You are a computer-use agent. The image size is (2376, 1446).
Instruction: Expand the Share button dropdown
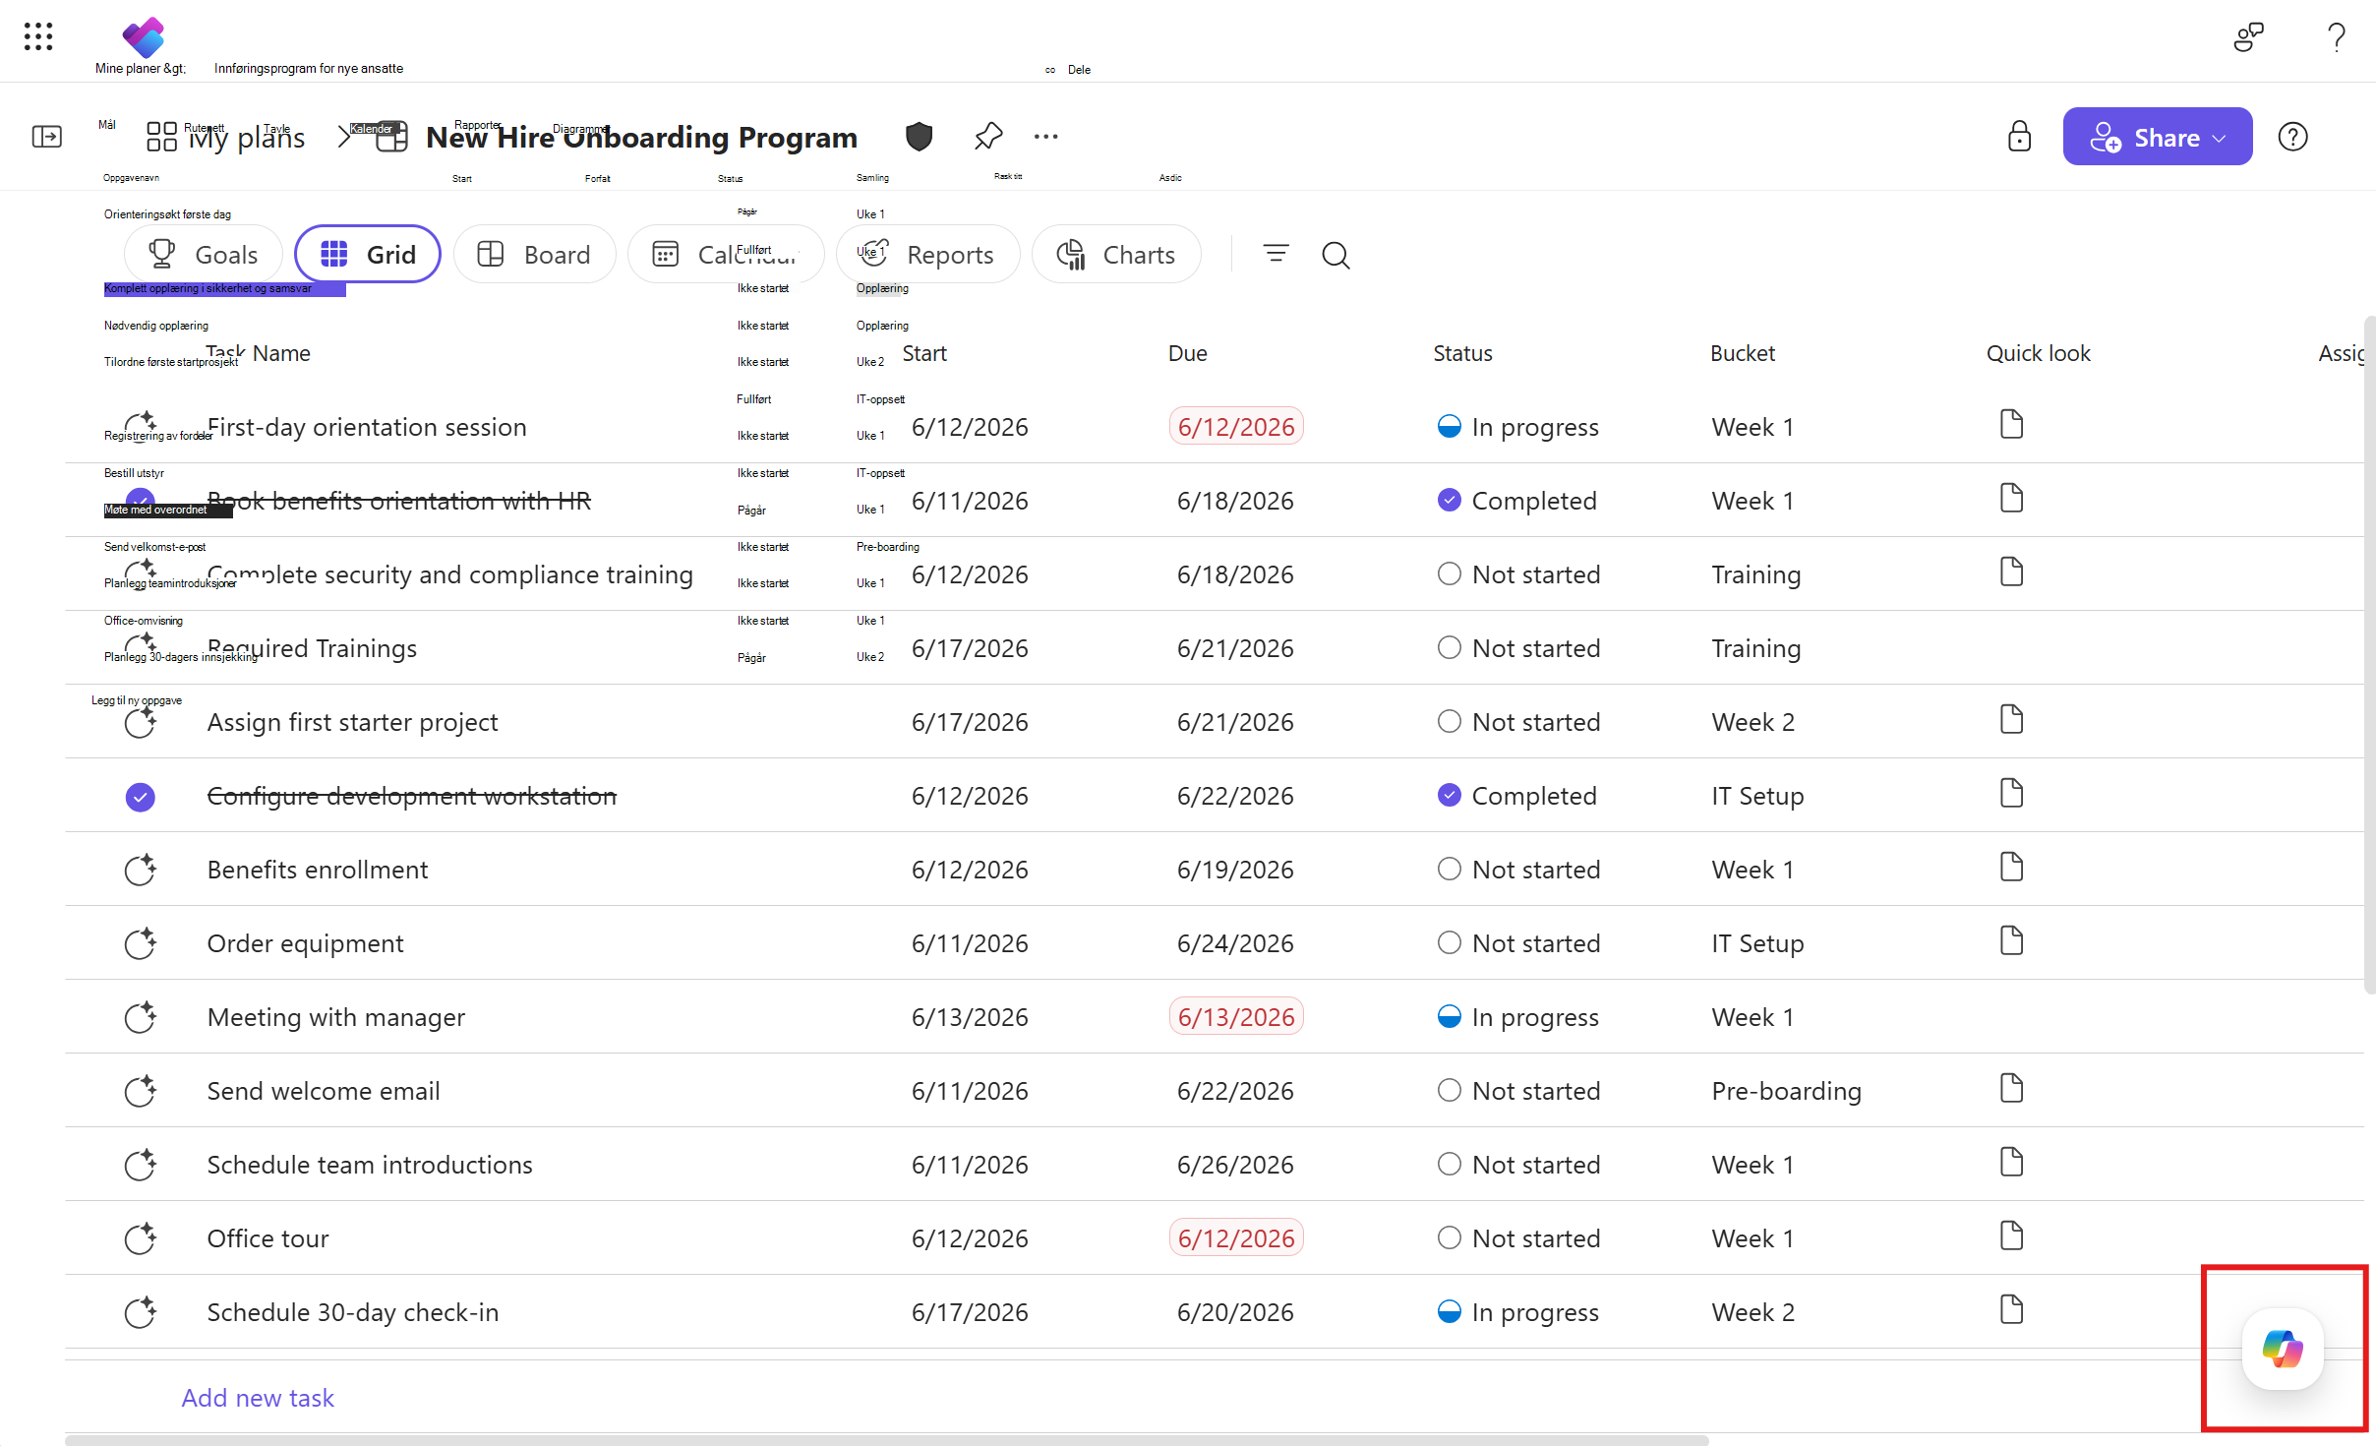point(2219,138)
